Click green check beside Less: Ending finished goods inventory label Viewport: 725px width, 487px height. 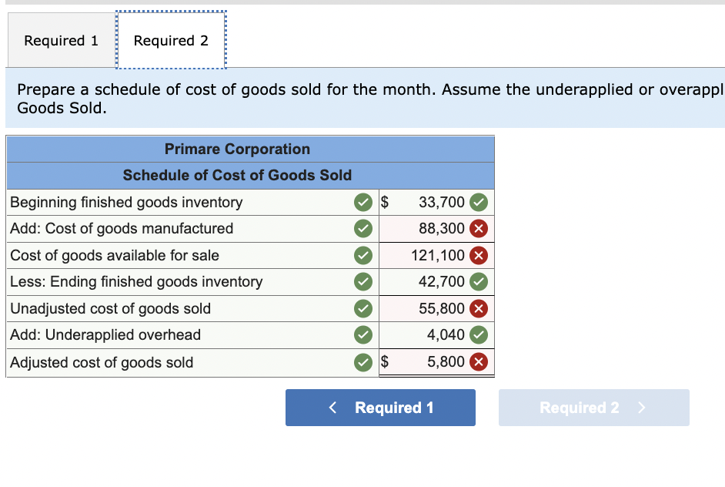click(x=363, y=282)
